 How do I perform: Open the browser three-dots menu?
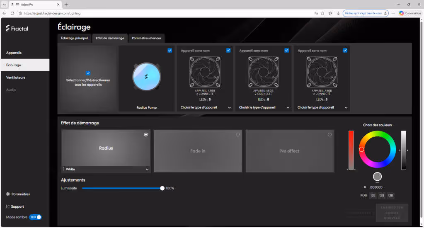[x=393, y=13]
